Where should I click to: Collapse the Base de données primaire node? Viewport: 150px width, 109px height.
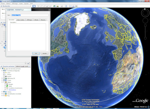coord(1,68)
